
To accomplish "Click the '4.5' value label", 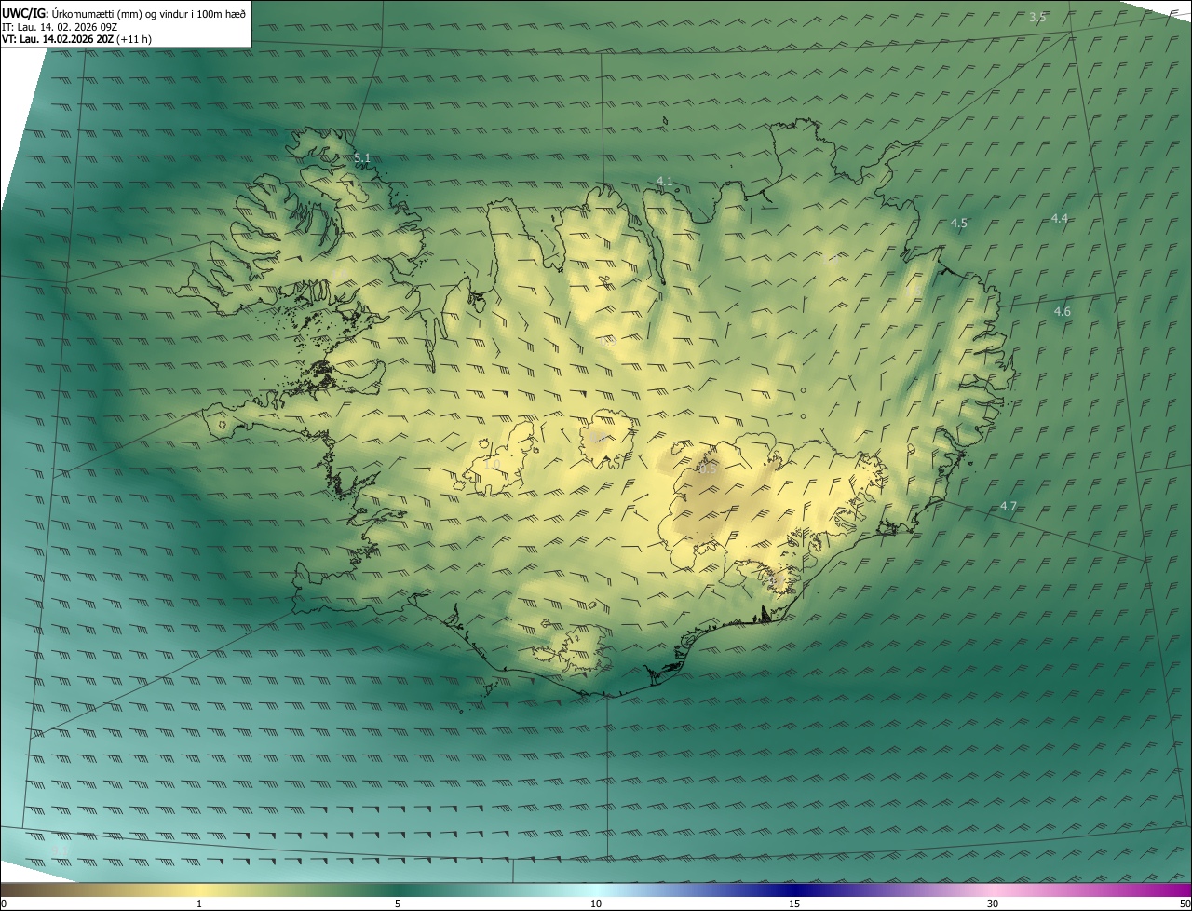I will pyautogui.click(x=959, y=223).
